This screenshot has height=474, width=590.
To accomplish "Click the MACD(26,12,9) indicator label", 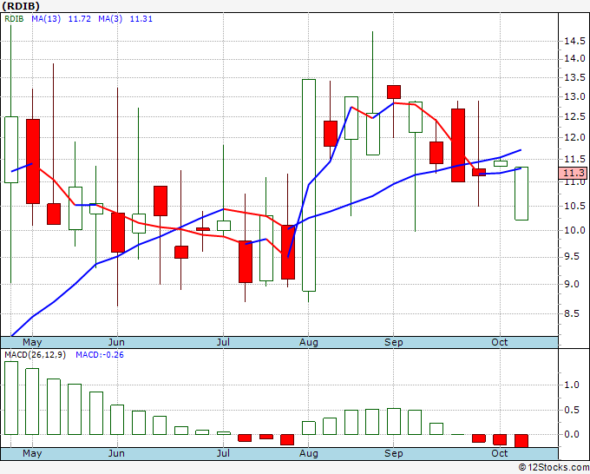I will coord(35,355).
